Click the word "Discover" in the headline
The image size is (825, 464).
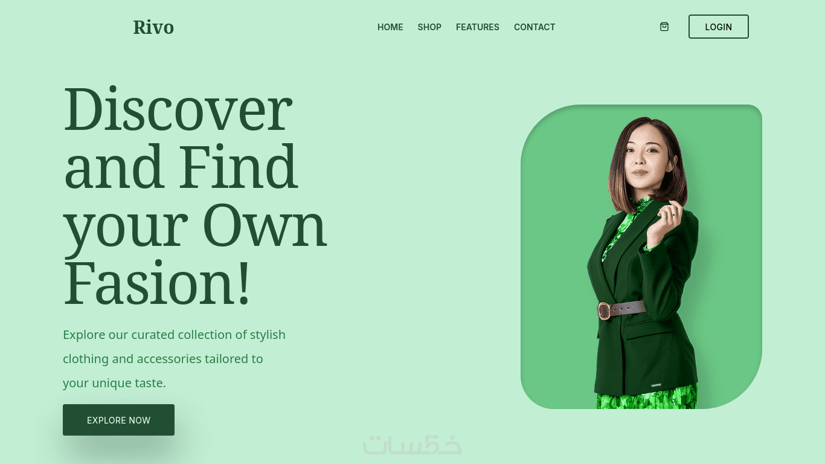178,109
